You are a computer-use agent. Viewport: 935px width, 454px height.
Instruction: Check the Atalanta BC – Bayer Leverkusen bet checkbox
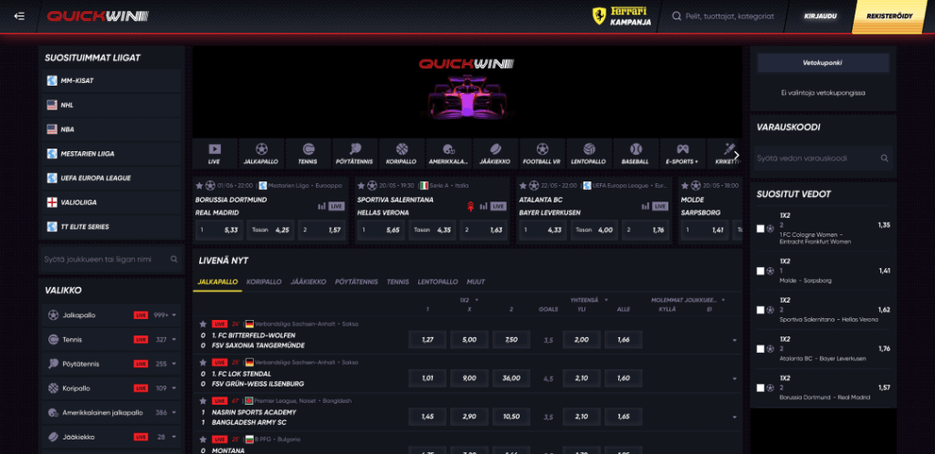pyautogui.click(x=761, y=348)
